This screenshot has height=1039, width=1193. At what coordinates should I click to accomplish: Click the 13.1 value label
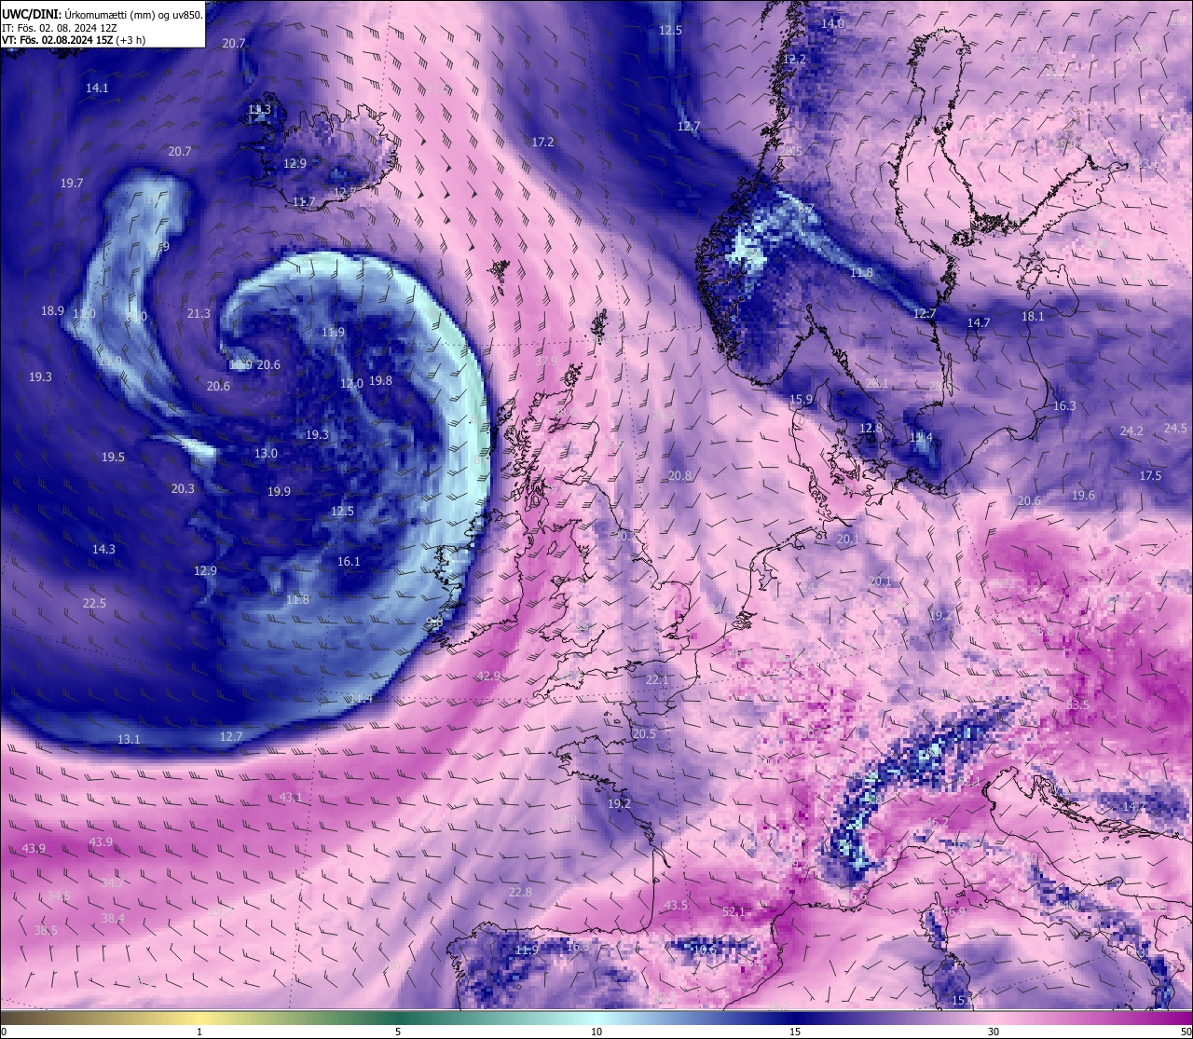tap(129, 740)
